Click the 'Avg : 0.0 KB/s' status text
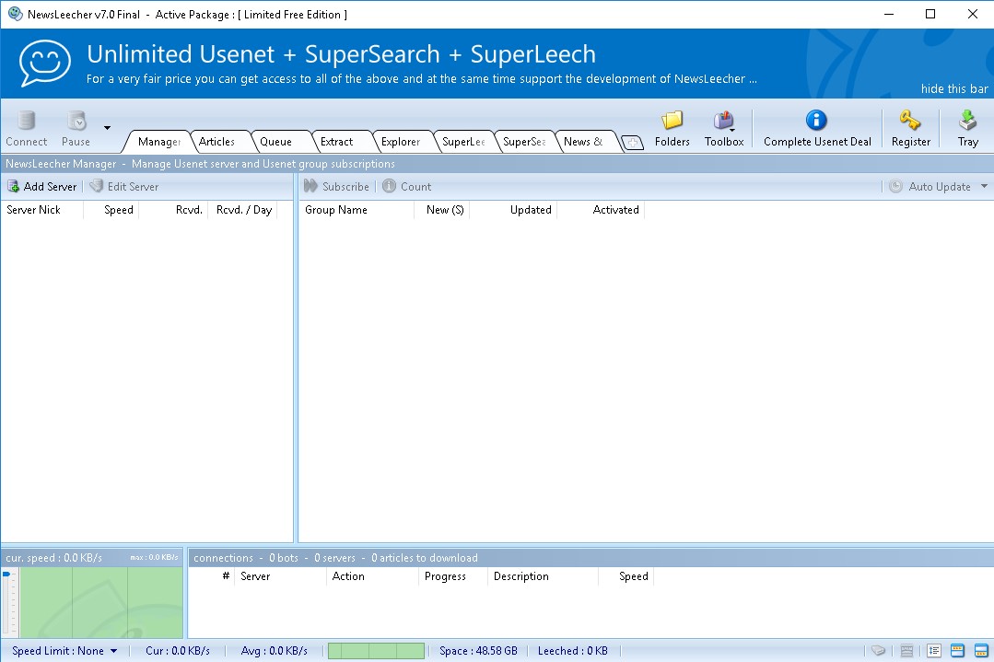This screenshot has height=662, width=994. [274, 651]
